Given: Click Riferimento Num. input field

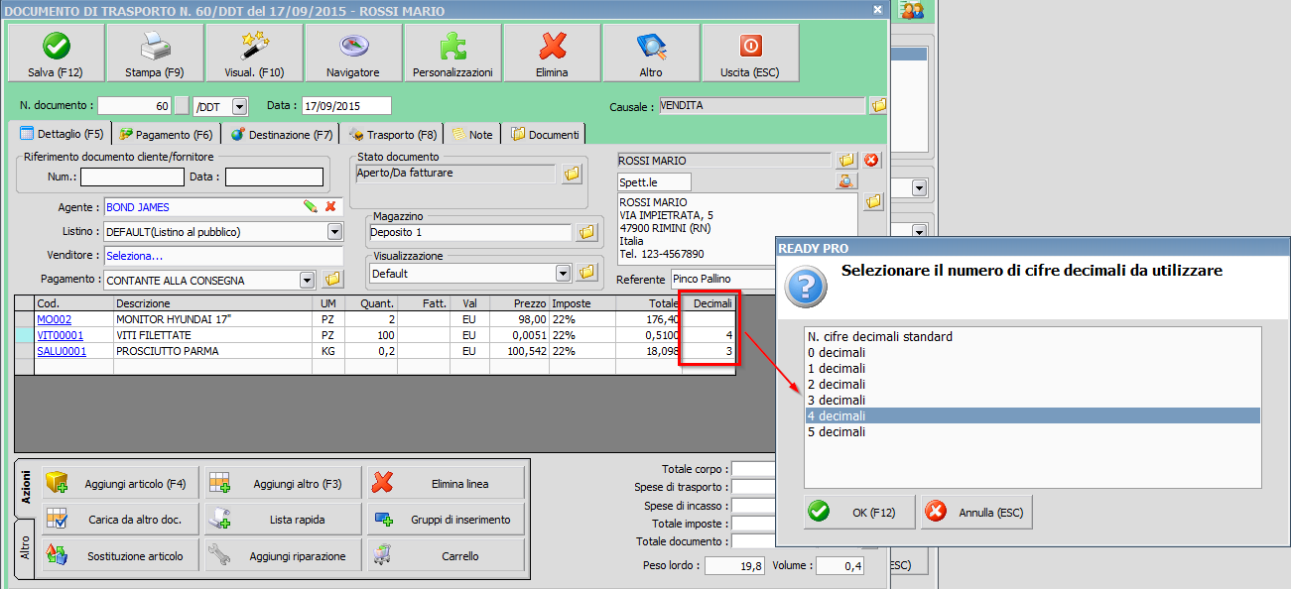Looking at the screenshot, I should tap(132, 177).
